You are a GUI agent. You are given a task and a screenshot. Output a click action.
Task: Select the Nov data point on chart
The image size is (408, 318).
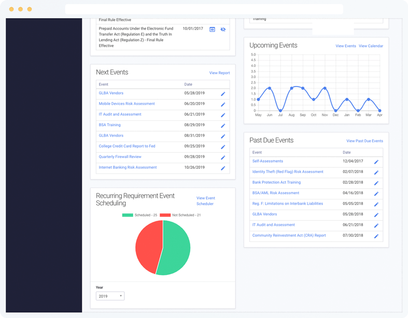click(325, 89)
